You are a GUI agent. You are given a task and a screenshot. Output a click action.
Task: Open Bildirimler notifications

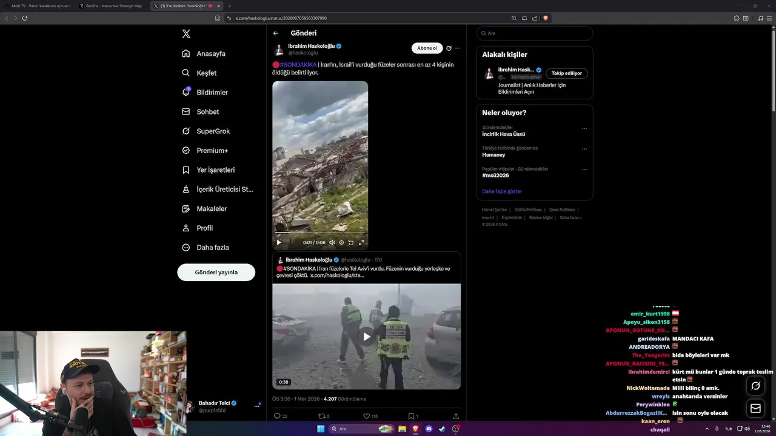point(205,92)
